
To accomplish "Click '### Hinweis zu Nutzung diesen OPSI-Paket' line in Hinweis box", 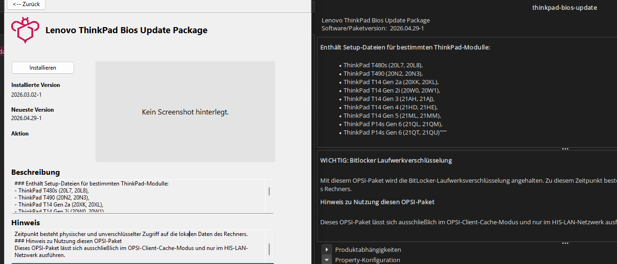I will click(x=68, y=241).
